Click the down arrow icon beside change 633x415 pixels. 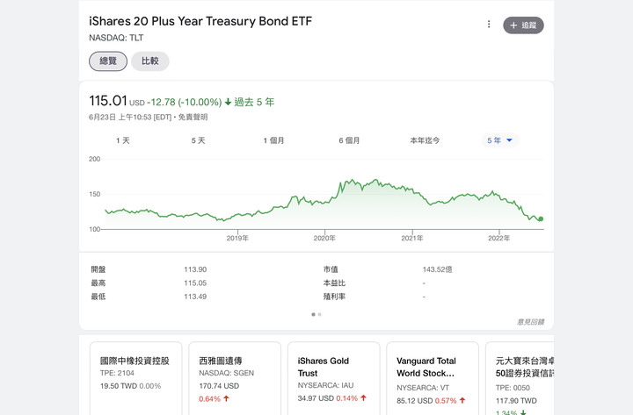[x=228, y=103]
